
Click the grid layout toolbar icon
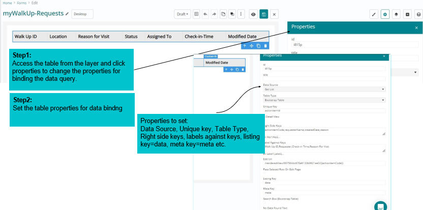[197, 14]
